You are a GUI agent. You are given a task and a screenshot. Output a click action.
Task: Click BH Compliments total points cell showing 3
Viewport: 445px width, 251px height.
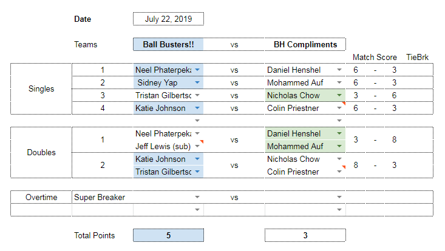(305, 235)
